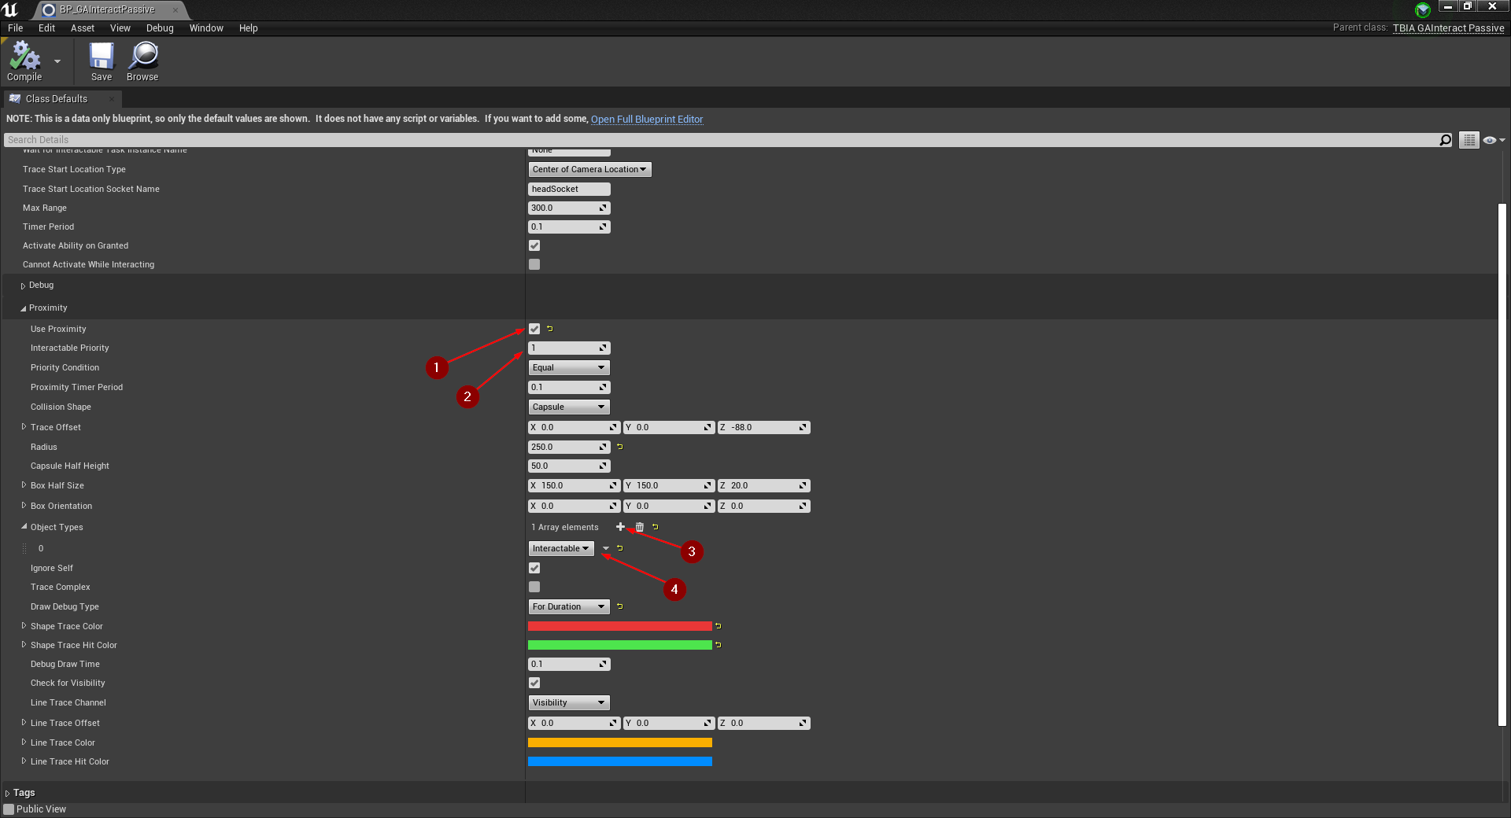Screen dimensions: 1511x818
Task: Open Trace Start Location Type dropdown
Action: (x=589, y=169)
